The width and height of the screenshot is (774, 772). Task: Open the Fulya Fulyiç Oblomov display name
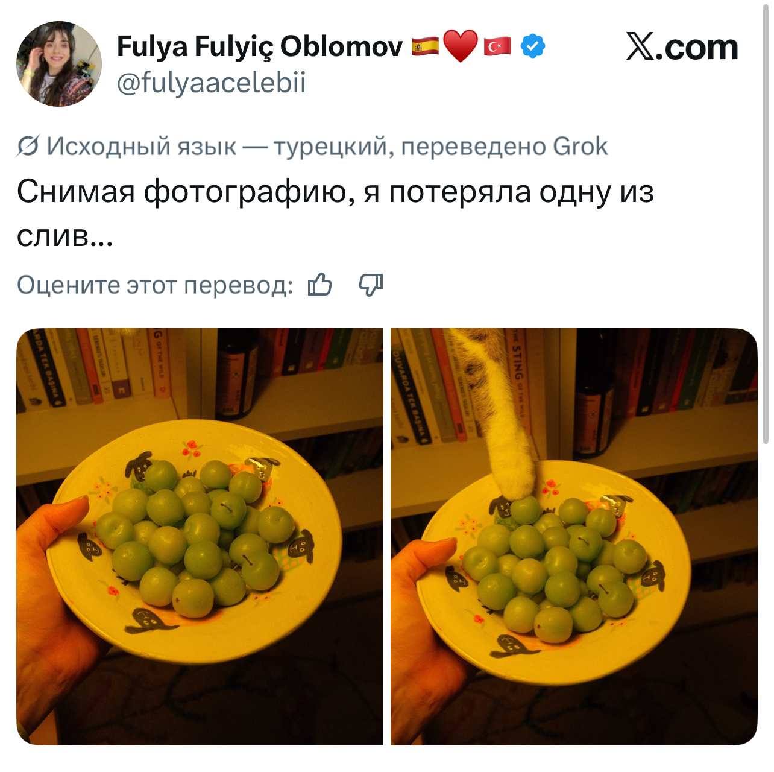point(259,46)
